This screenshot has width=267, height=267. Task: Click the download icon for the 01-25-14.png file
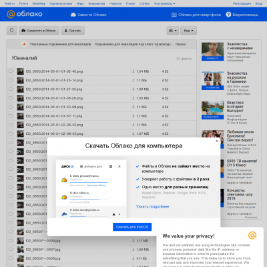click(x=133, y=80)
